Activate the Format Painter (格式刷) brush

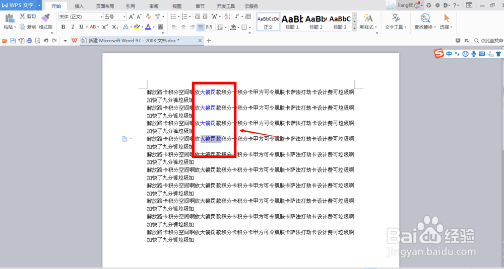tap(45, 21)
